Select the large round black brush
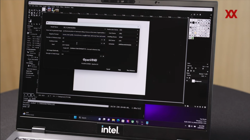The height and width of the screenshot is (140, 250). [193, 23]
